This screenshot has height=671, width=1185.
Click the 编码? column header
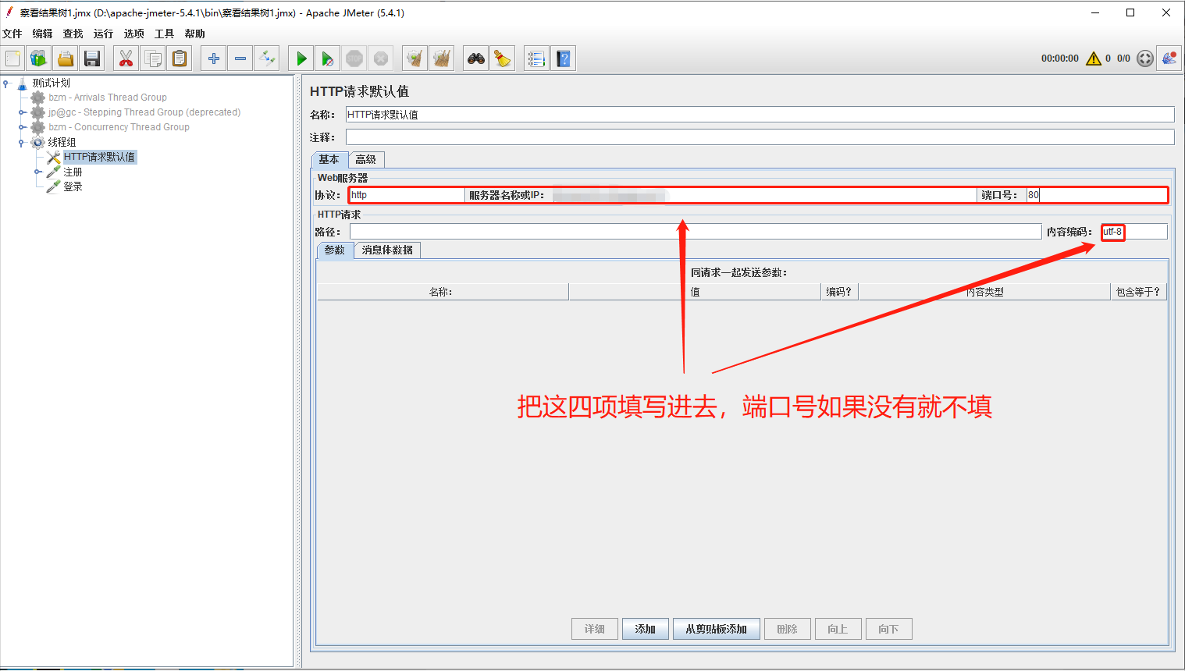pyautogui.click(x=840, y=292)
